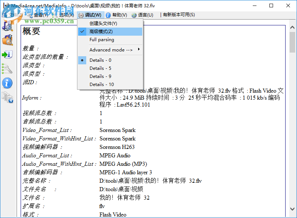Open settings via the wrench icon
This screenshot has width=297, height=218.
click(8, 68)
